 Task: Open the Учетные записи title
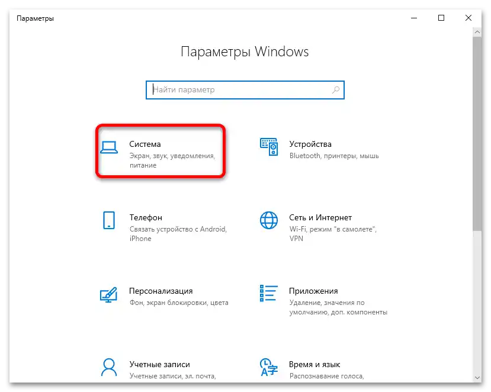tap(160, 364)
